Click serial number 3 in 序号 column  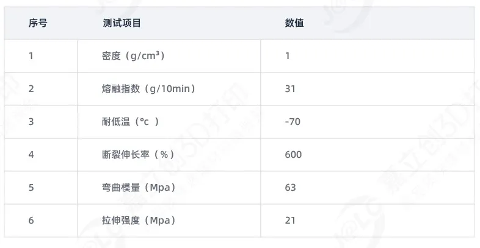[x=31, y=122]
